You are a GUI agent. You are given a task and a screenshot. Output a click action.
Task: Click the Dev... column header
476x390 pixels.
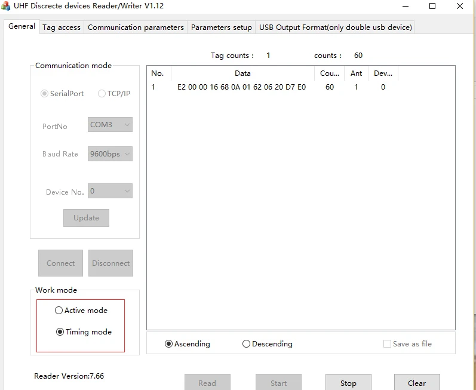click(383, 73)
